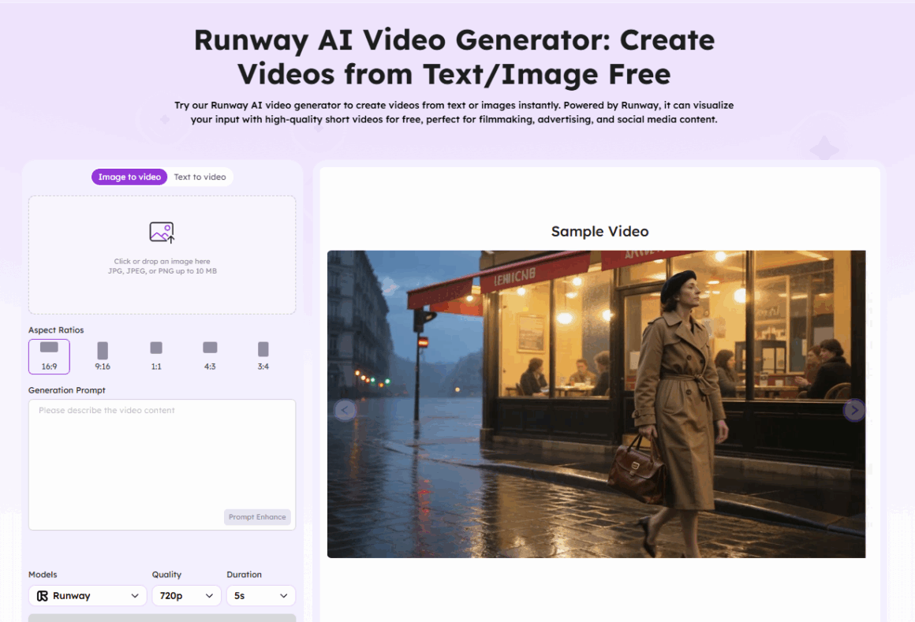This screenshot has height=622, width=915.
Task: Advance to next sample video arrow
Action: 853,410
